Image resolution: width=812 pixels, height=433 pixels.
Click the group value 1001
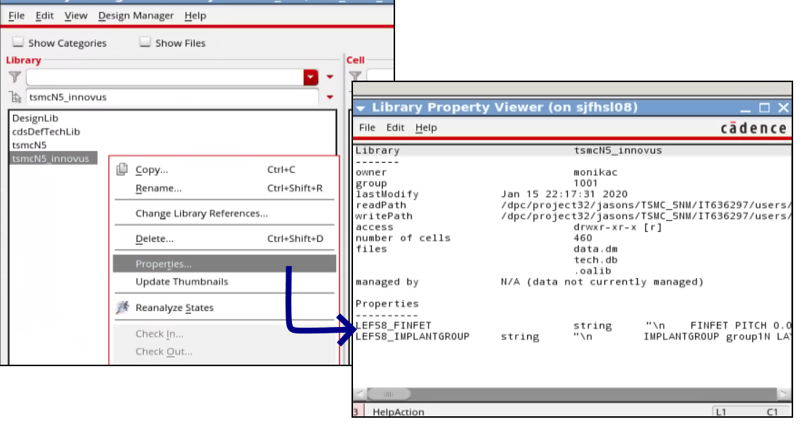tap(585, 183)
